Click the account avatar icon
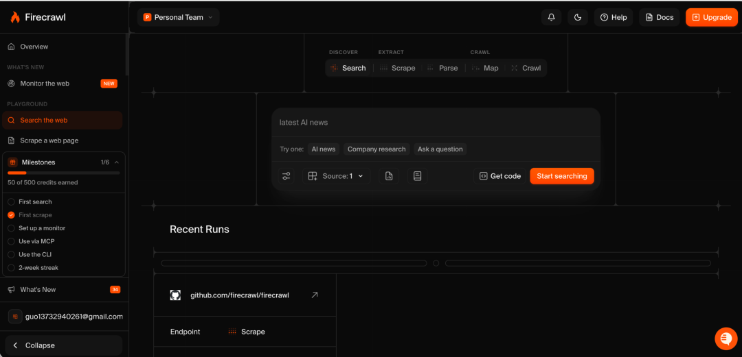 coord(15,317)
